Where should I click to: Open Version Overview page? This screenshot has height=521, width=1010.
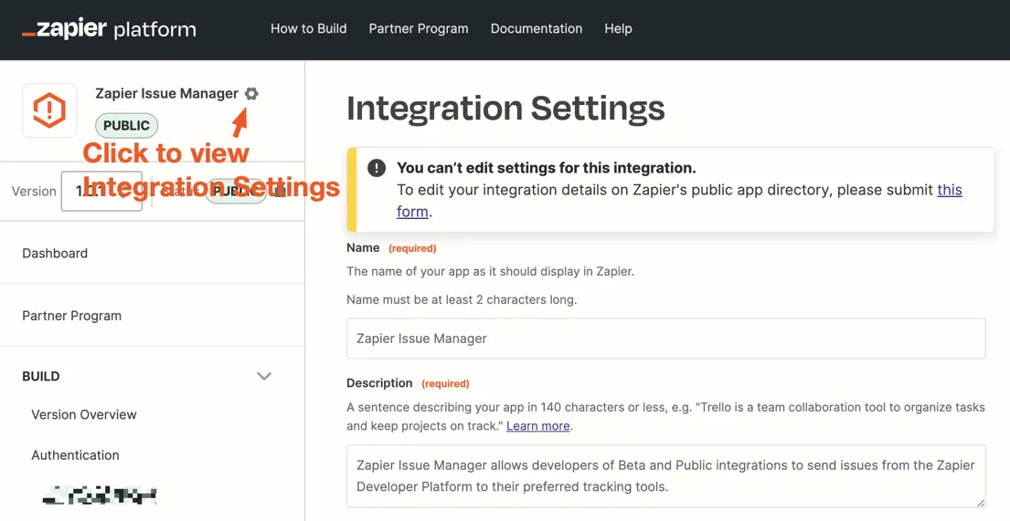(x=84, y=414)
